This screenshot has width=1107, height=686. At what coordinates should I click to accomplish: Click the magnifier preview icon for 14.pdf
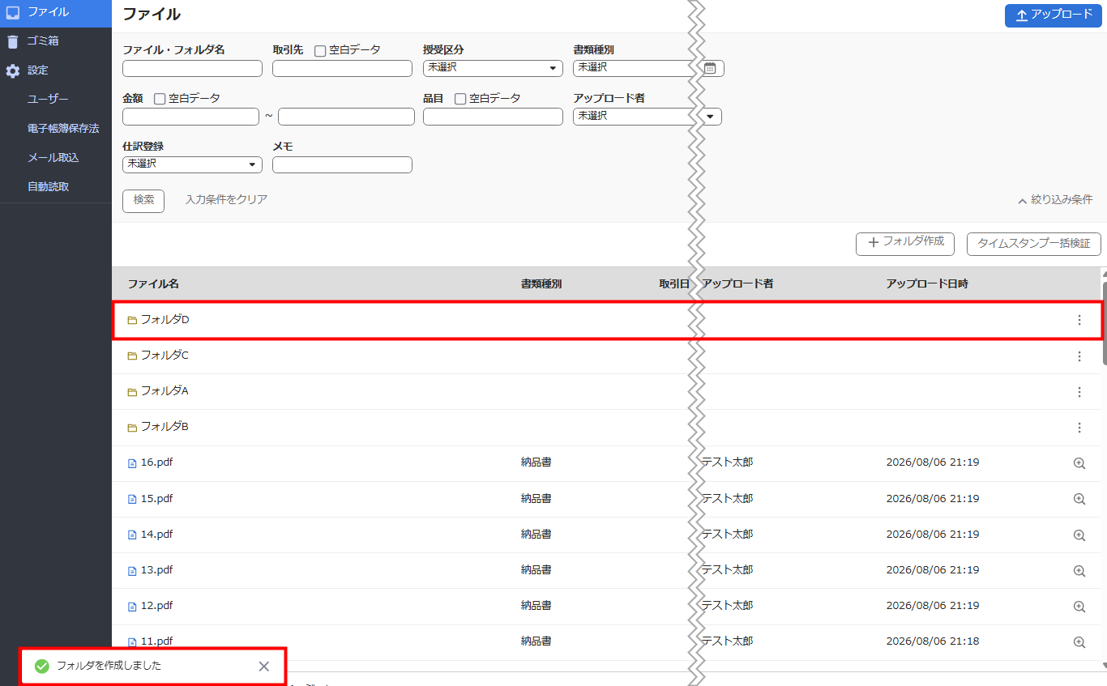coord(1079,535)
